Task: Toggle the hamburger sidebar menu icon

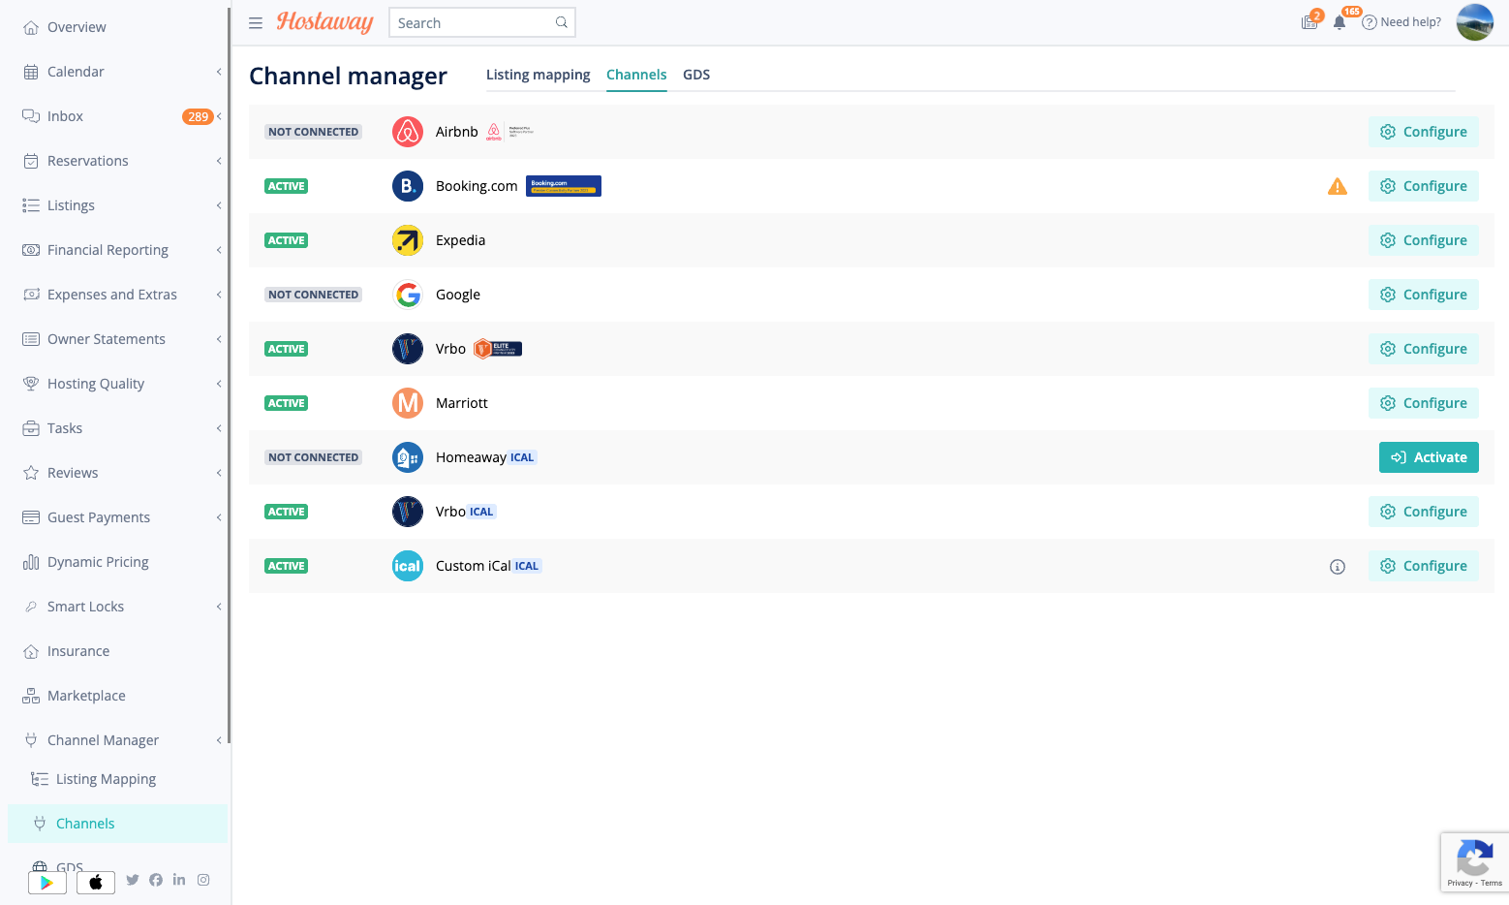Action: (x=256, y=23)
